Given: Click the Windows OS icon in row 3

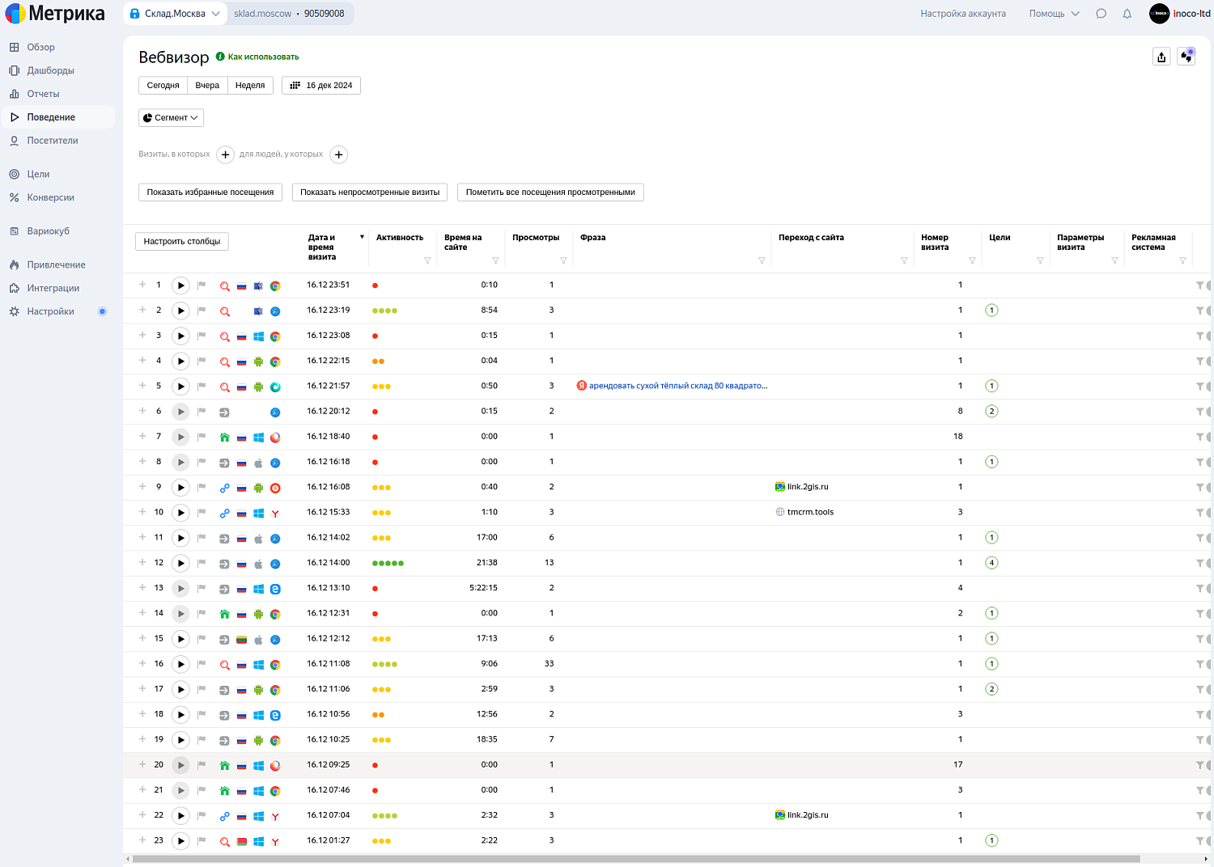Looking at the screenshot, I should [x=258, y=336].
